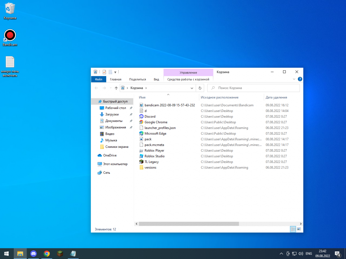This screenshot has width=346, height=259.
Task: Click the horizontal scrollbar thumb
Action: pos(189,224)
